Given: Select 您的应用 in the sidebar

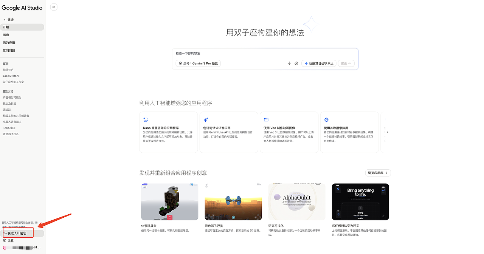Looking at the screenshot, I should (8, 42).
